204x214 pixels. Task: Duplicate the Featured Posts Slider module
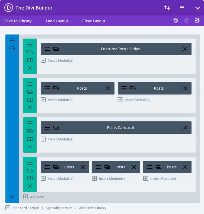point(56,49)
